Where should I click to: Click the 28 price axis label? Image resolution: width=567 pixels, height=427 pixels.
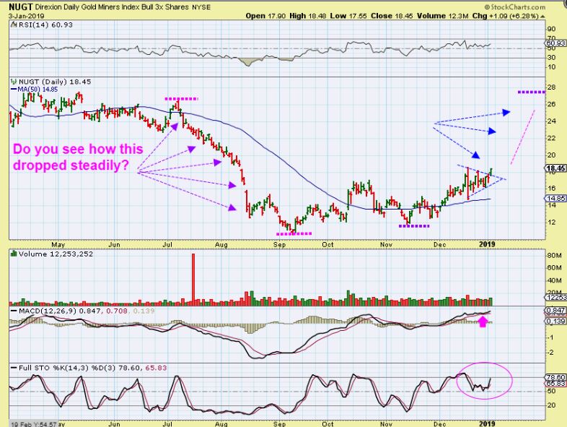pos(551,87)
